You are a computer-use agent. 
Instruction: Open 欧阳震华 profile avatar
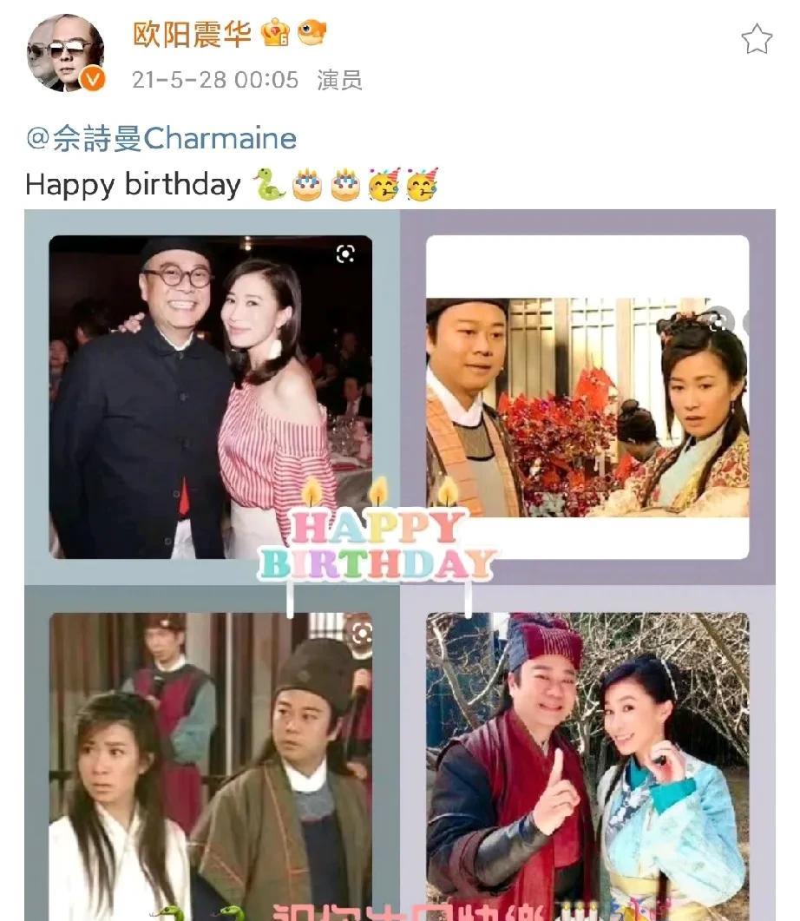point(65,54)
